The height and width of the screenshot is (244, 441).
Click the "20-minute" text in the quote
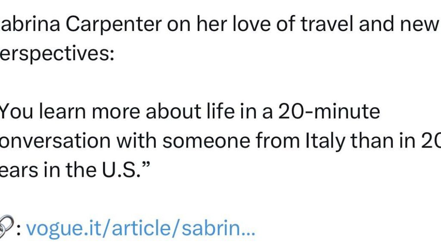tap(329, 112)
